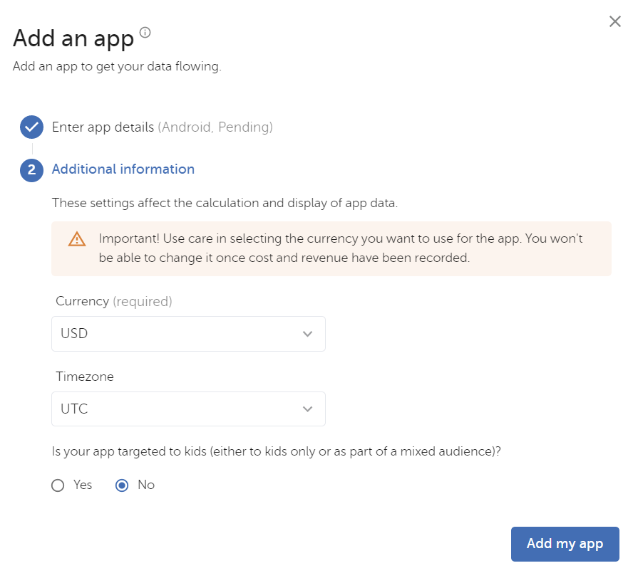Select the No radio button for kids targeting
Screen dimensions: 633x573
[x=122, y=485]
